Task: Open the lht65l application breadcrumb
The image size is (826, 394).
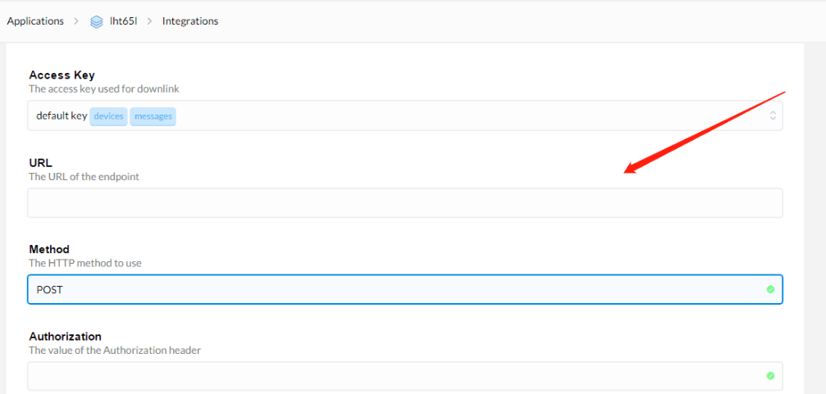Action: pos(127,21)
